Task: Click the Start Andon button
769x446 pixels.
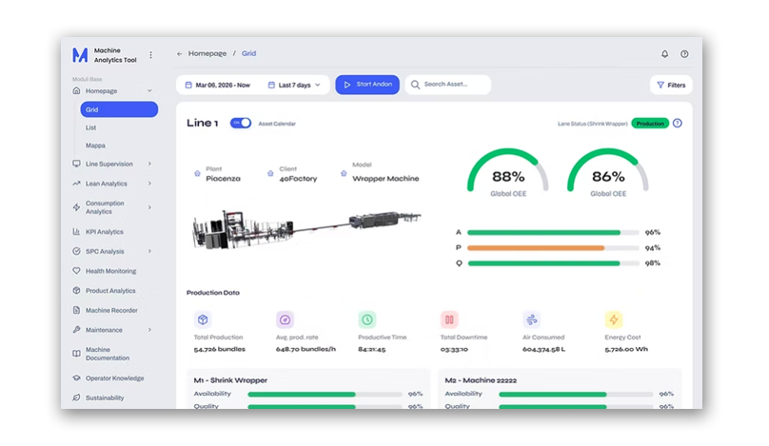Action: coord(367,85)
